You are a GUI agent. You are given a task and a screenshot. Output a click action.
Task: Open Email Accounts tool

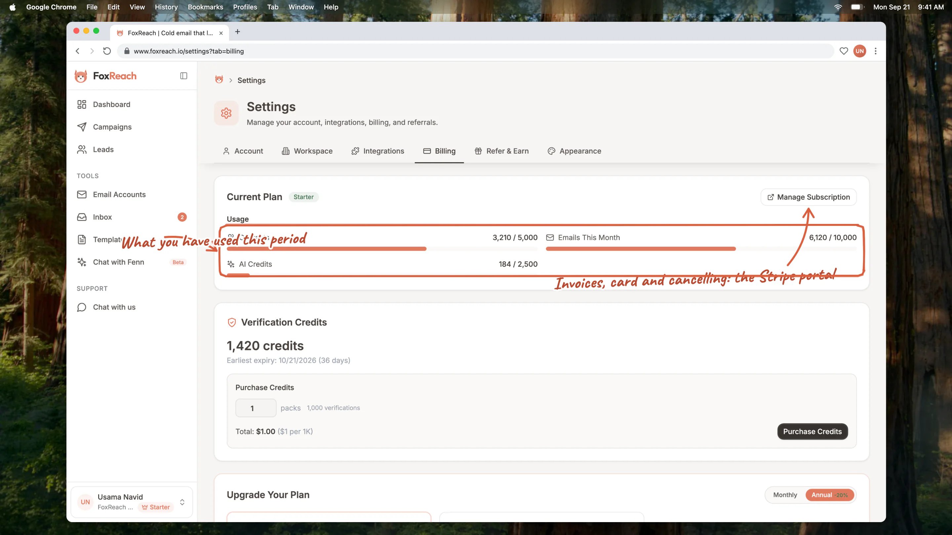pos(132,195)
